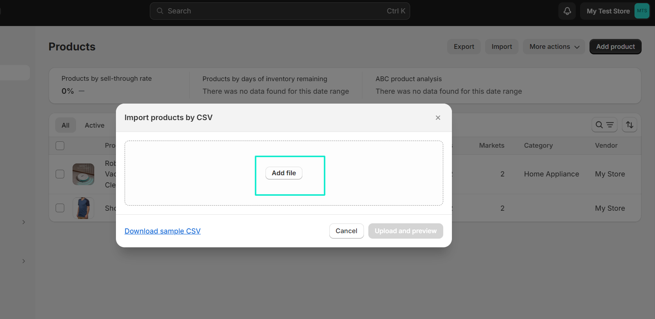This screenshot has width=655, height=319.
Task: Switch to the Active tab
Action: coord(95,125)
